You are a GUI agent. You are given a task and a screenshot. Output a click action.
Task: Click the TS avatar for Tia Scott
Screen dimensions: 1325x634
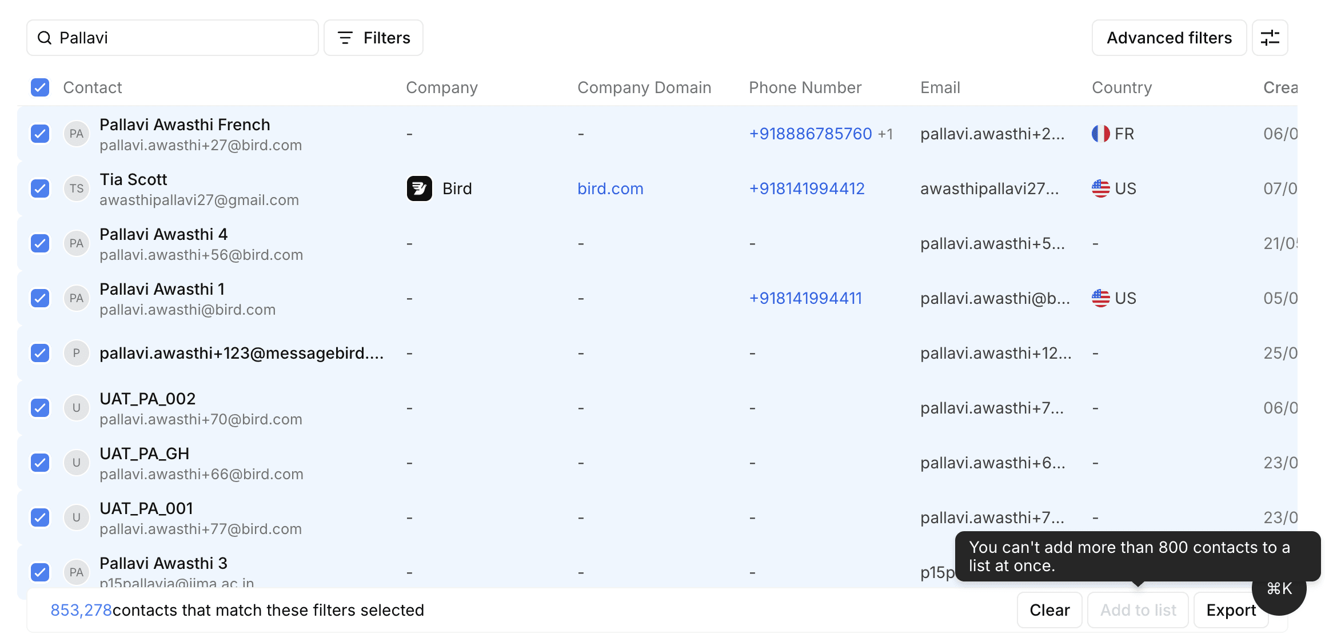click(x=76, y=188)
